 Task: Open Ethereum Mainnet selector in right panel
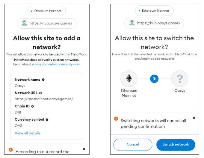154,11
